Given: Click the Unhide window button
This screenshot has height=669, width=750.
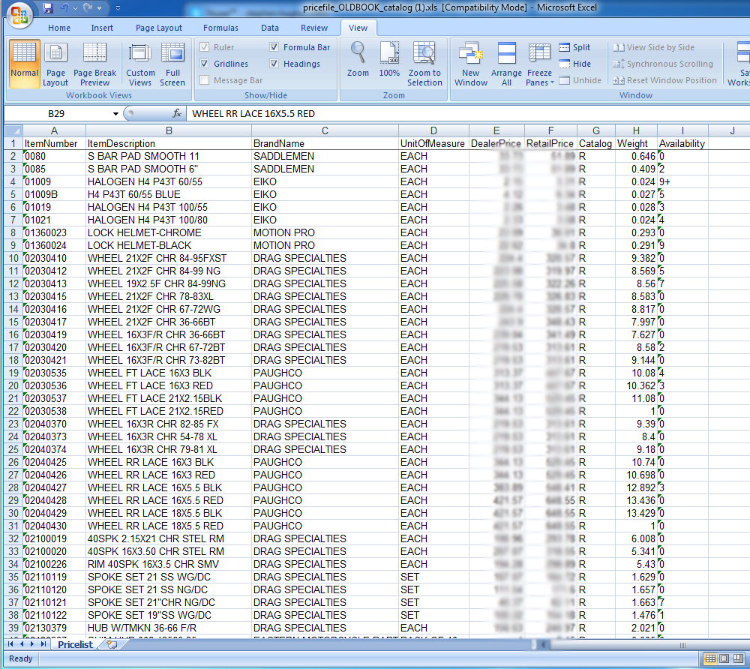Looking at the screenshot, I should (580, 80).
